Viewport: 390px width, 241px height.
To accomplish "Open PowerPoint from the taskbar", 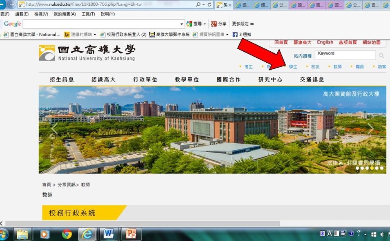I will 131,234.
